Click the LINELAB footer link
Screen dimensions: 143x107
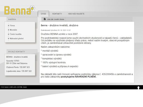point(13,87)
